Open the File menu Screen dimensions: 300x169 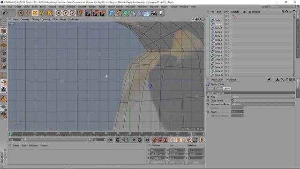click(x=3, y=7)
